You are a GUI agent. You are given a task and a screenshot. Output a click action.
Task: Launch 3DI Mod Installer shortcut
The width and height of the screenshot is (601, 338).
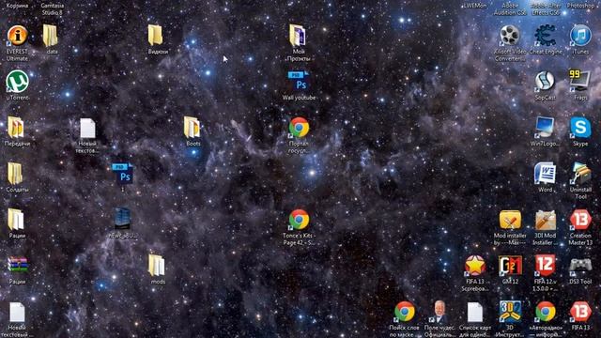(x=545, y=220)
